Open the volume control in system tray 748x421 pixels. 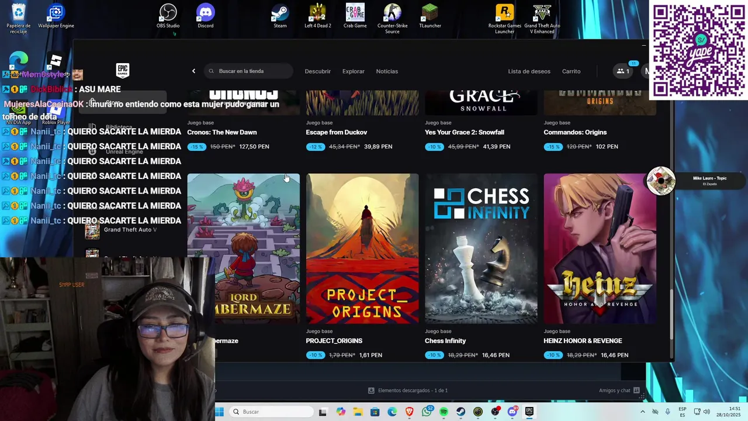707,412
